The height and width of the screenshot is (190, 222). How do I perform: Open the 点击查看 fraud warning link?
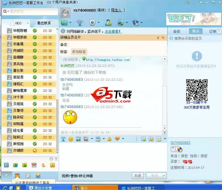click(113, 31)
